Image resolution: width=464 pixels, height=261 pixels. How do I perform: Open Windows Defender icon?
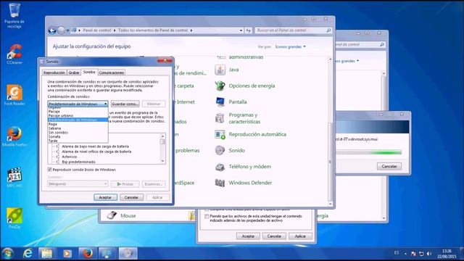[220, 183]
